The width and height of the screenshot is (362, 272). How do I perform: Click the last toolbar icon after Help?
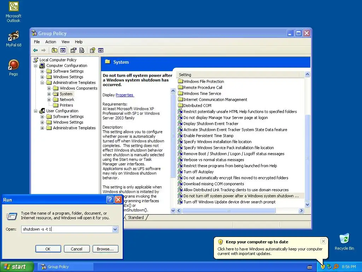[x=101, y=50]
